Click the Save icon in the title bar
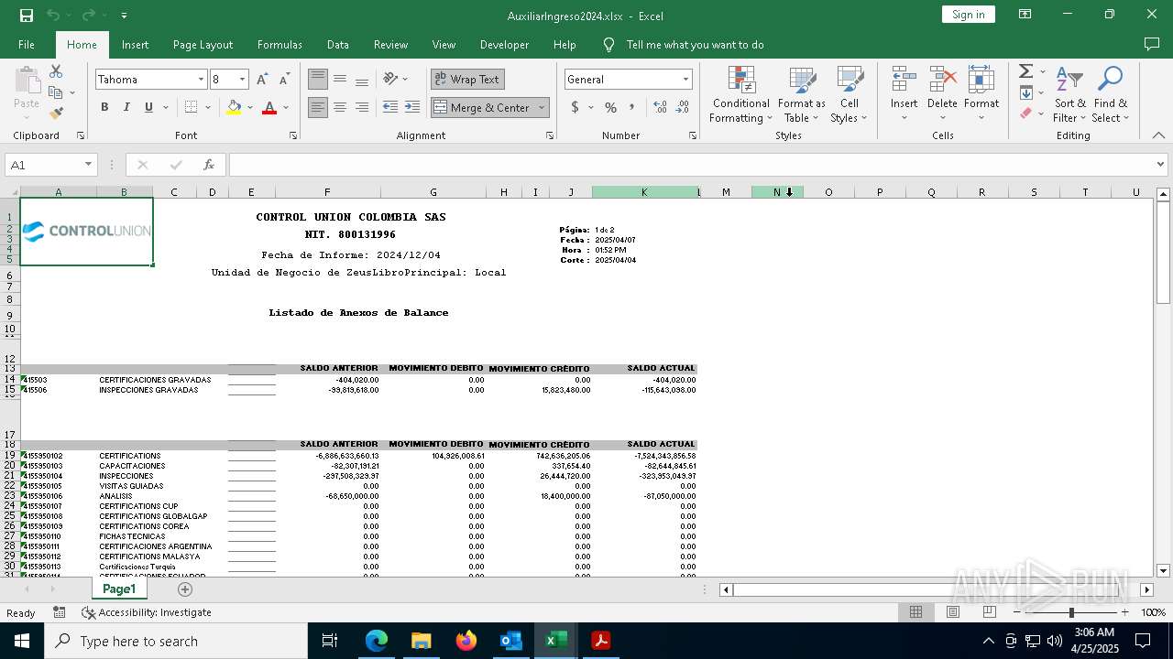 (27, 15)
